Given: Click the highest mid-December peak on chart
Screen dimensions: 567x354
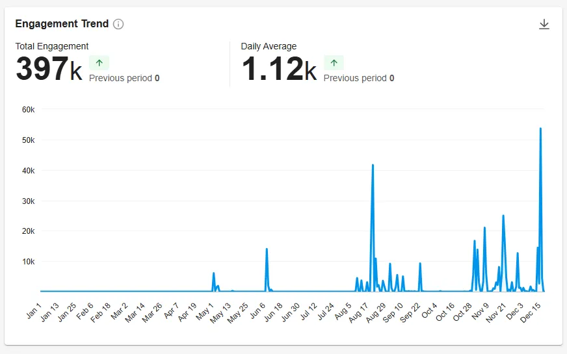Looking at the screenshot, I should click(x=540, y=129).
